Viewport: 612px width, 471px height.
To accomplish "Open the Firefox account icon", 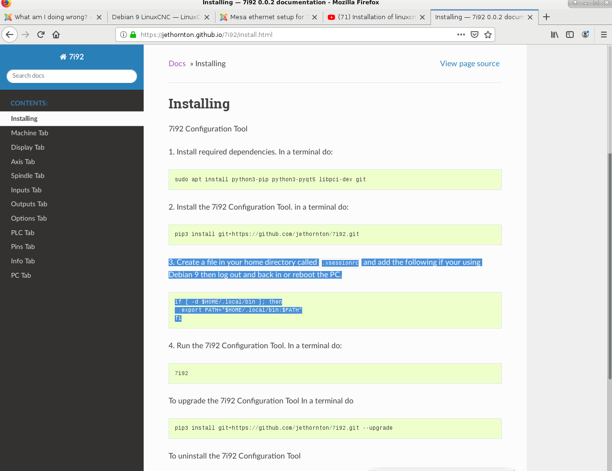I will coord(585,35).
